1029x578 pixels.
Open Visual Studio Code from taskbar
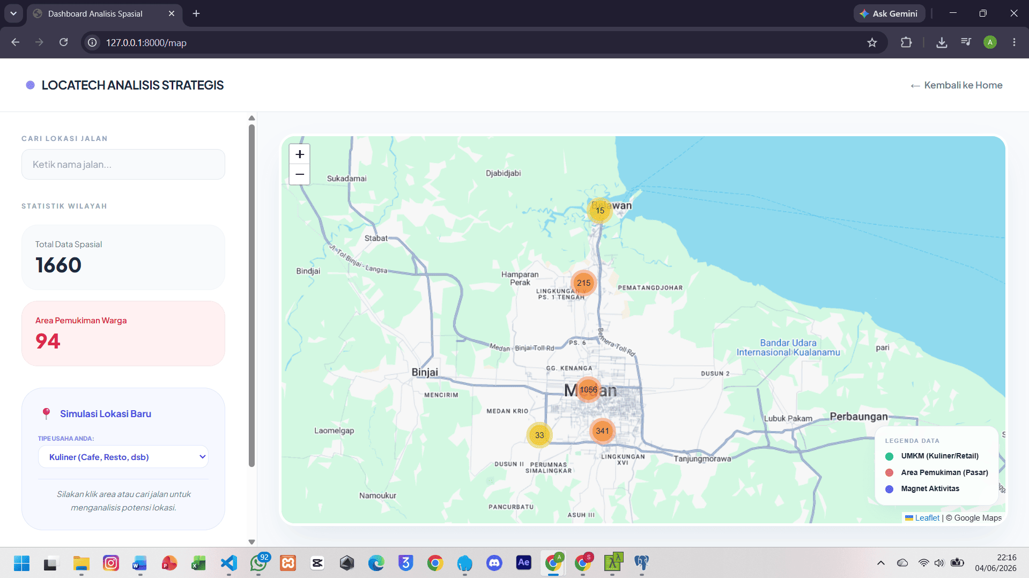click(229, 563)
